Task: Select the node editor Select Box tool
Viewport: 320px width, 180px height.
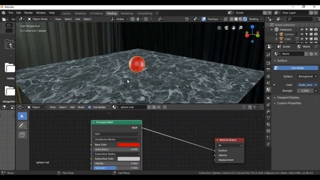Action: pos(22,116)
